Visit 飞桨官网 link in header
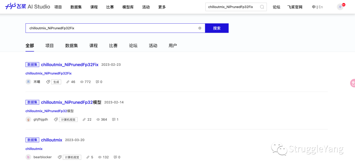The width and height of the screenshot is (355, 166). tap(295, 7)
